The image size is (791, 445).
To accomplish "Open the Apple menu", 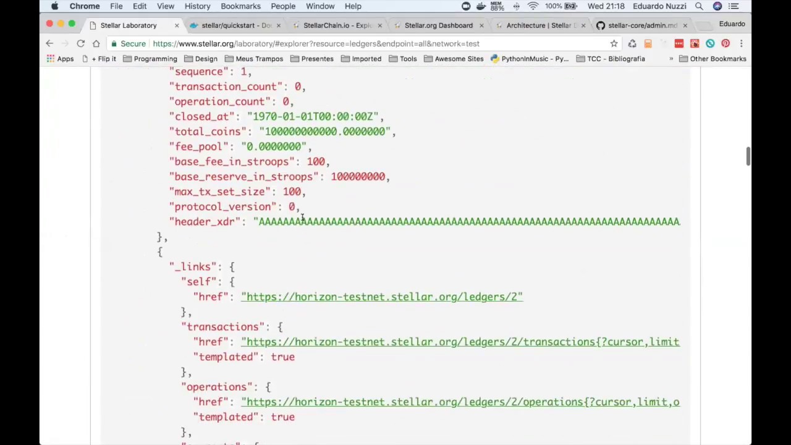I will [54, 6].
